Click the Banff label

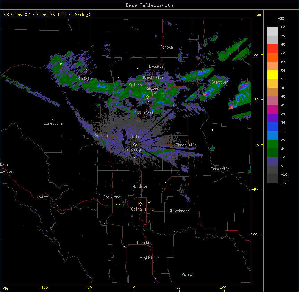tap(43, 197)
